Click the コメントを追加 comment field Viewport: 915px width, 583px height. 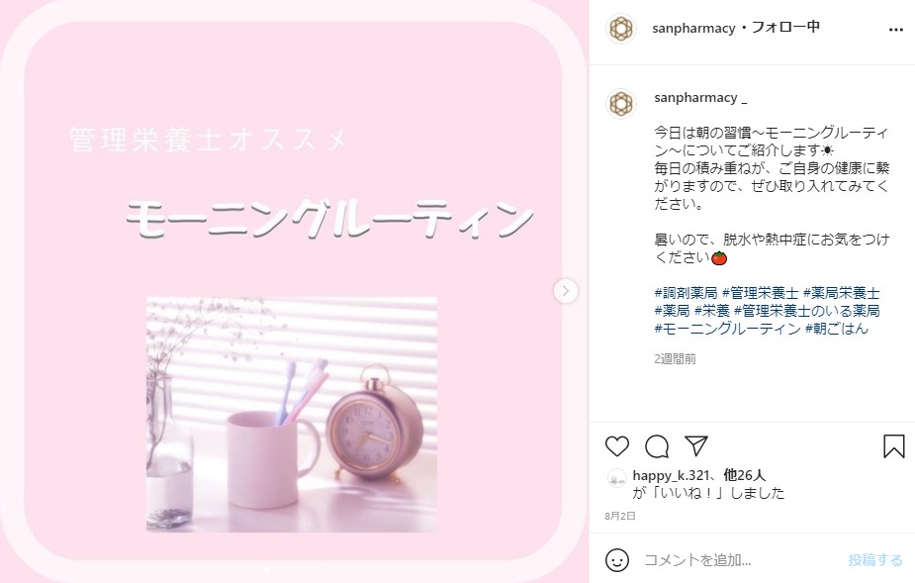[x=741, y=559]
